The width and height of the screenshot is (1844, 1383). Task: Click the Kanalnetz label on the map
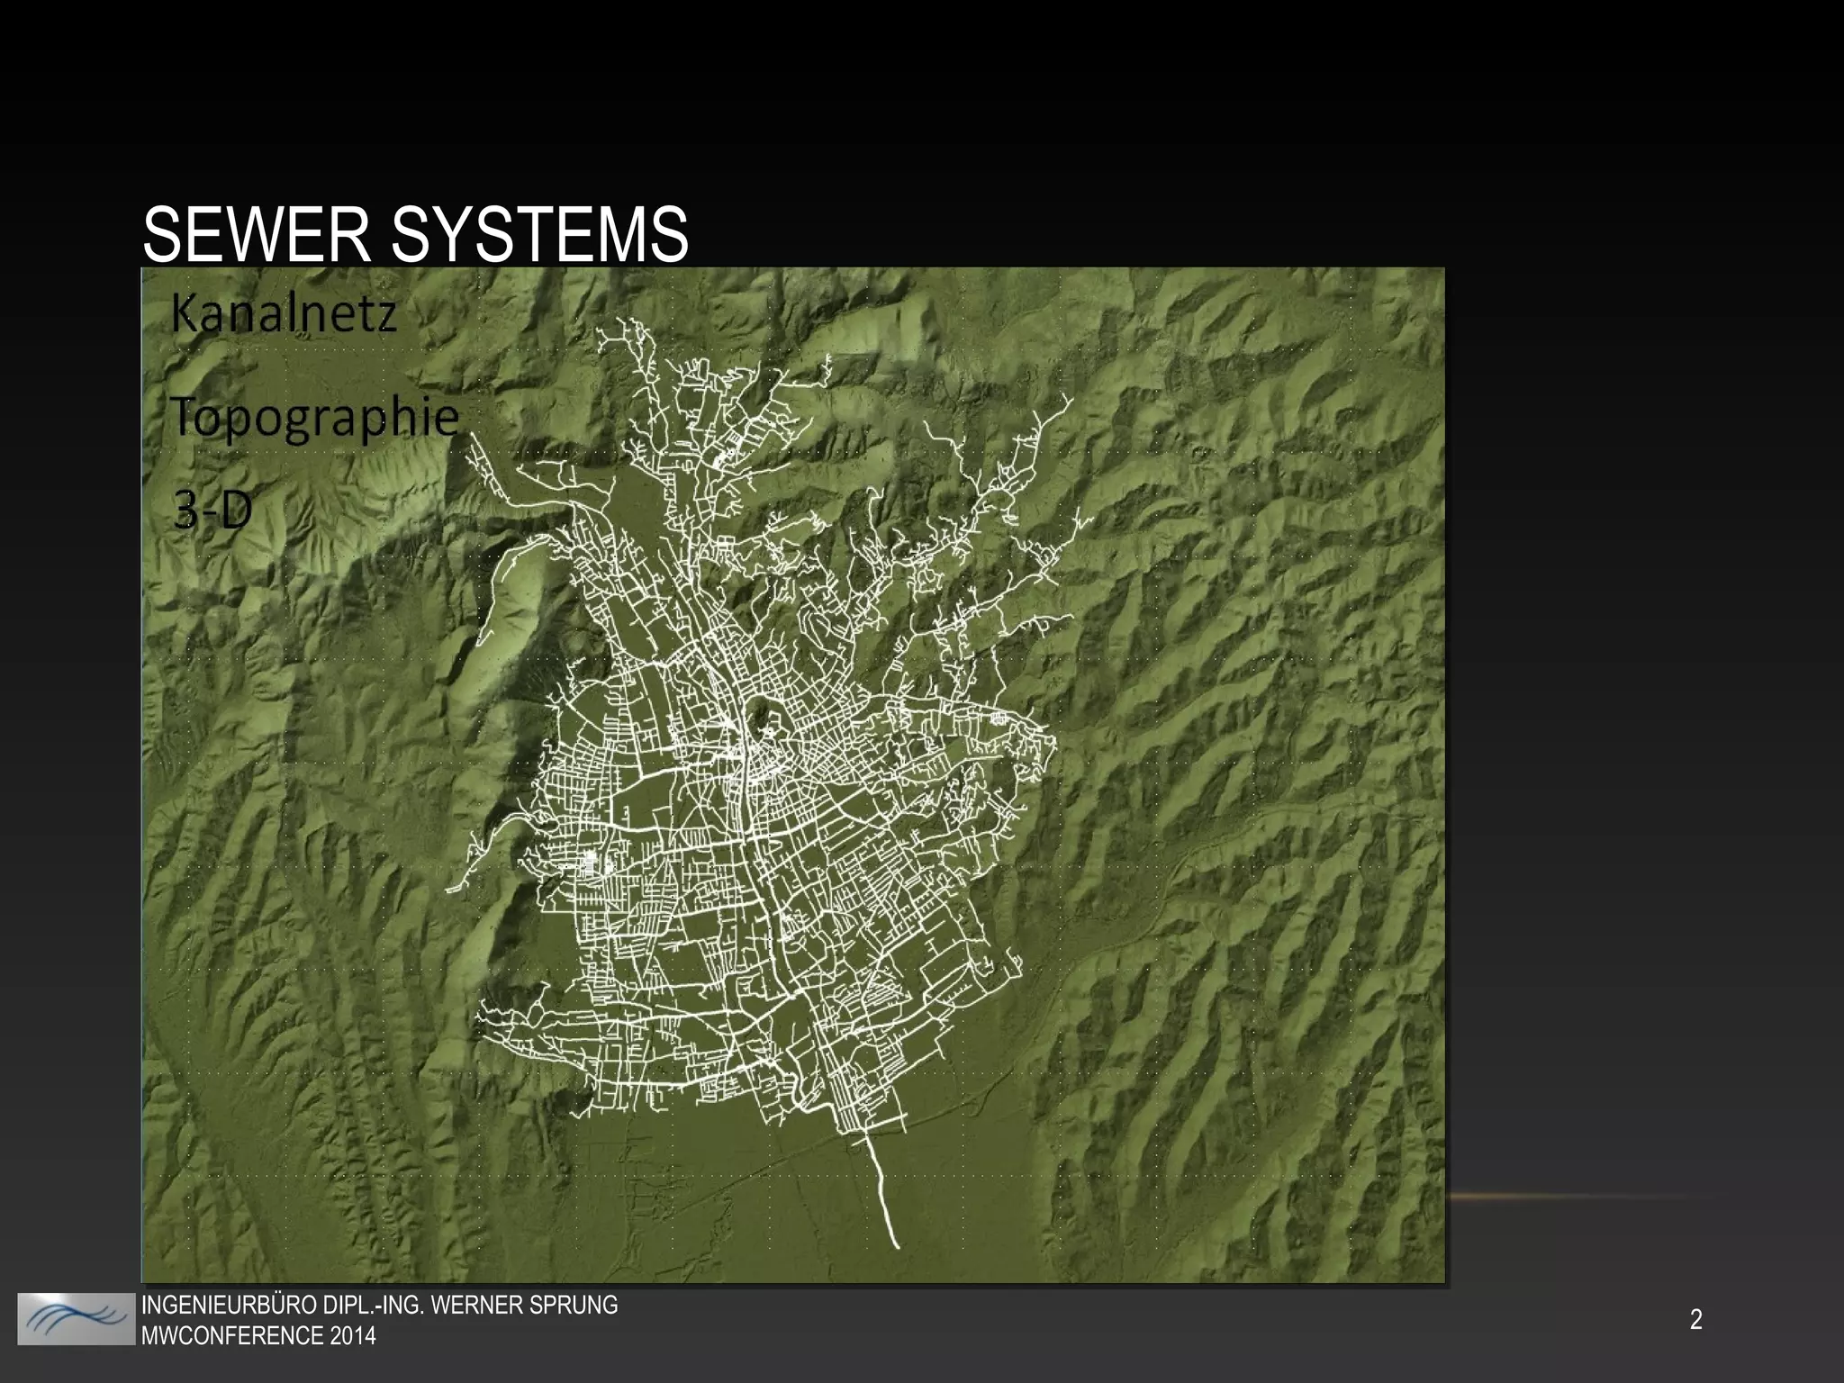[x=284, y=315]
